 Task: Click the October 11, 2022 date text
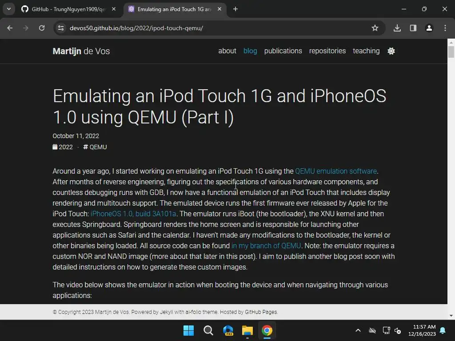[x=76, y=136]
